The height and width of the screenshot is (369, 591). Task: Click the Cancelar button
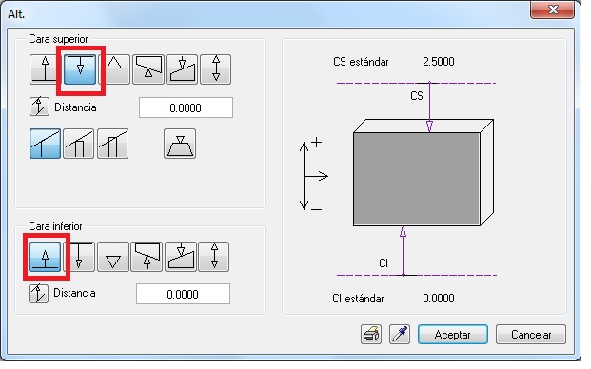[x=531, y=335]
